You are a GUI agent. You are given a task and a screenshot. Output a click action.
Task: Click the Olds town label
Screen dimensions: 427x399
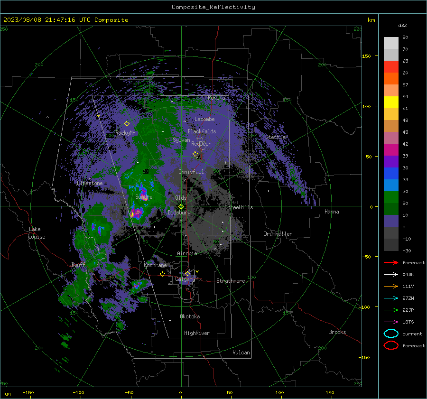tap(181, 198)
